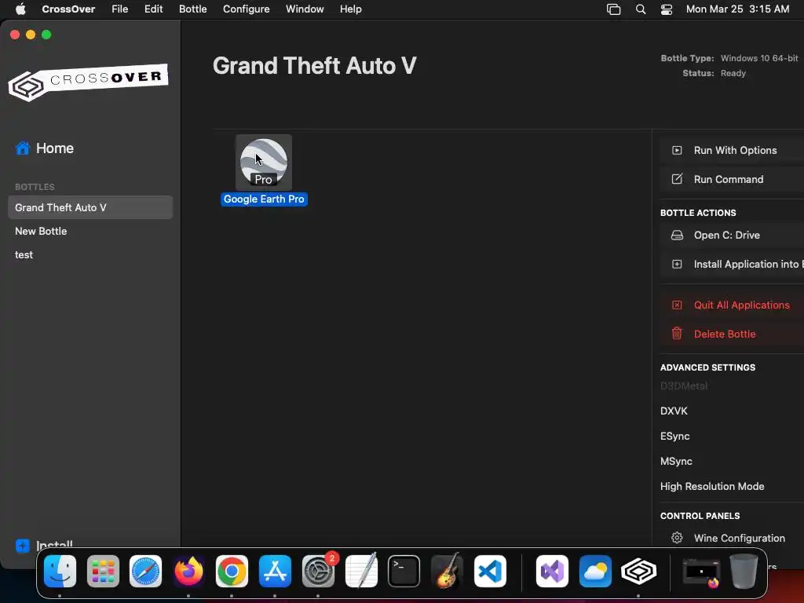The height and width of the screenshot is (603, 804).
Task: Open Safari from the Dock
Action: (x=145, y=572)
